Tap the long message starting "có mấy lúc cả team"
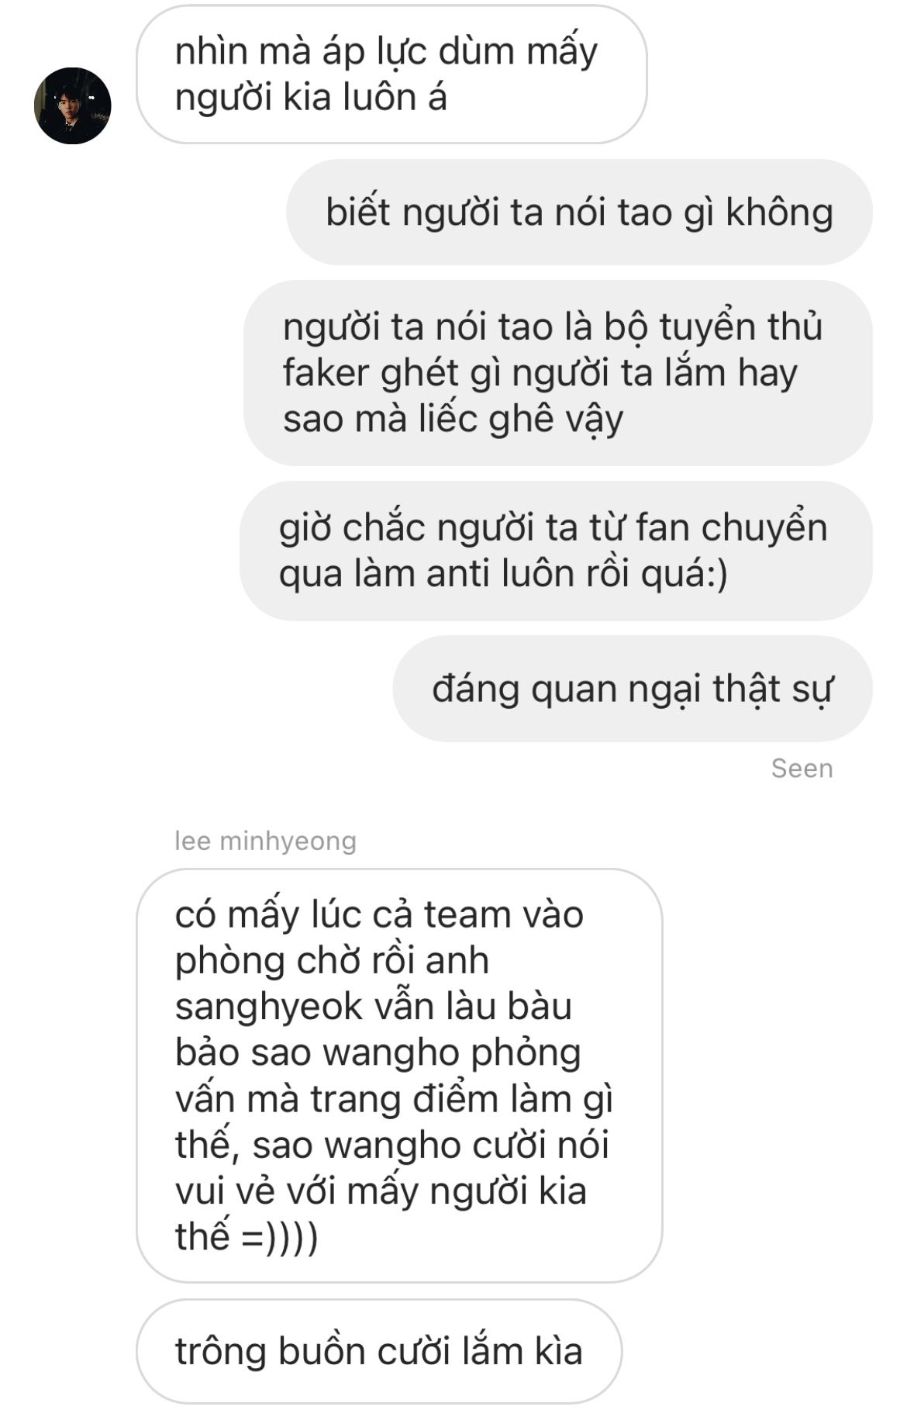 (x=399, y=1076)
